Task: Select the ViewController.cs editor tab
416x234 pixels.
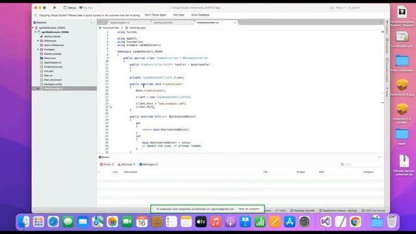Action: point(208,23)
